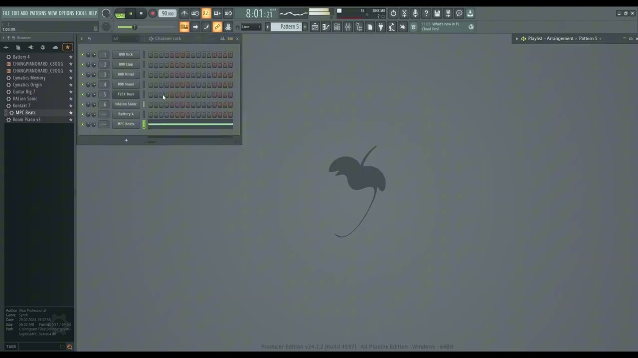This screenshot has width=638, height=358.
Task: Open the plugin picker plug icon
Action: (381, 27)
